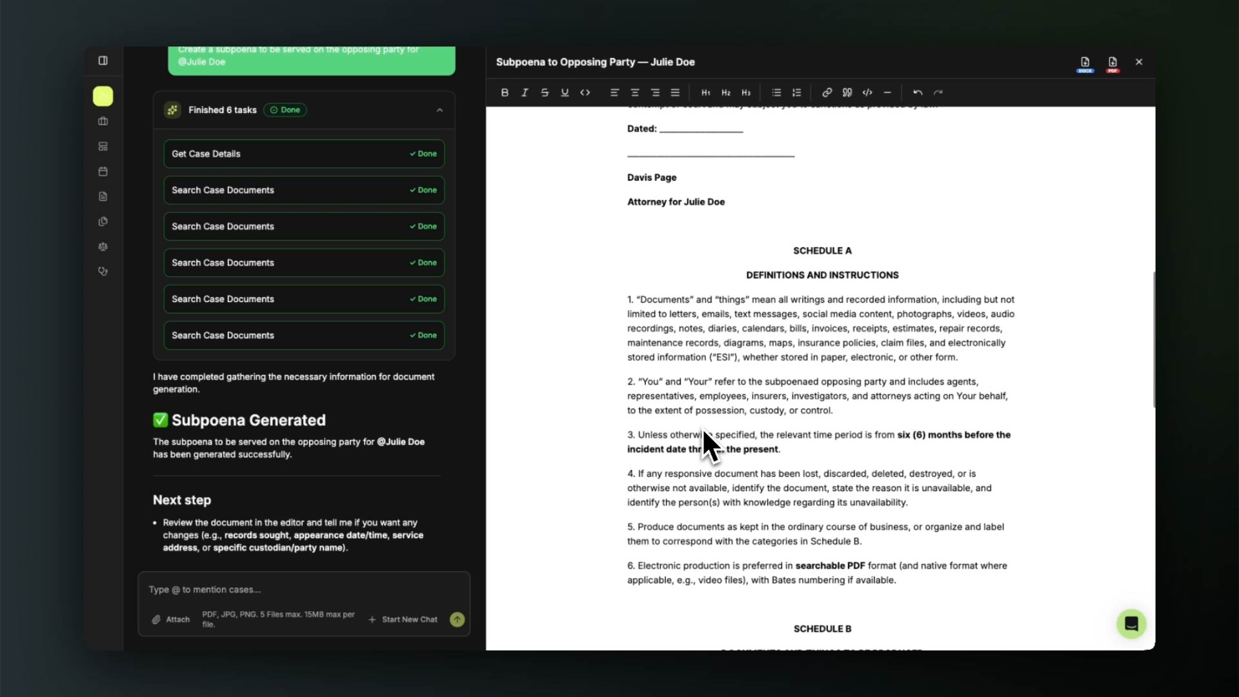Toggle italic formatting
1239x697 pixels.
(x=525, y=92)
